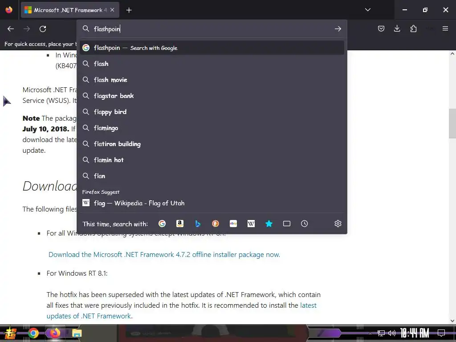Reload the current page
Image resolution: width=456 pixels, height=342 pixels.
tap(43, 29)
